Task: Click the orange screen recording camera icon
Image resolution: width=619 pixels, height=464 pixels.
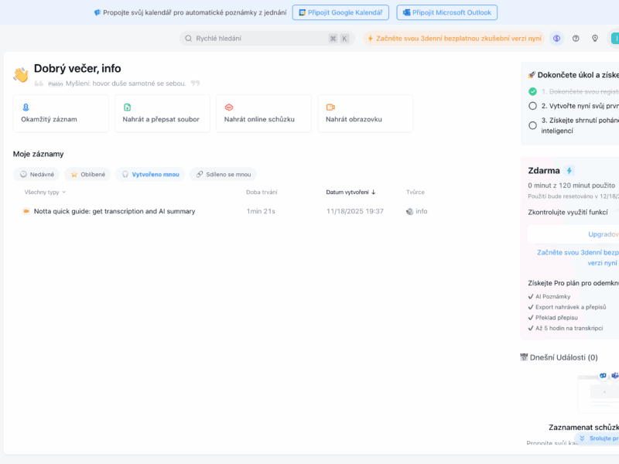Action: point(330,107)
